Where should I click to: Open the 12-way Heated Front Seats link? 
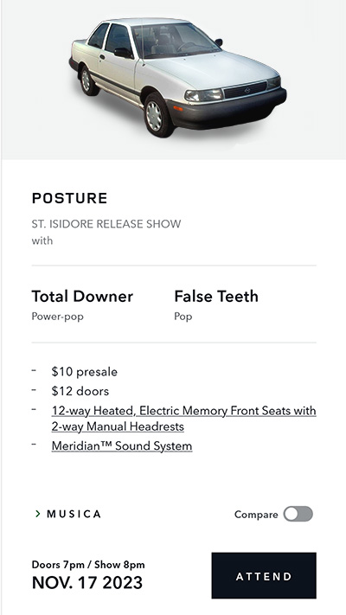183,419
